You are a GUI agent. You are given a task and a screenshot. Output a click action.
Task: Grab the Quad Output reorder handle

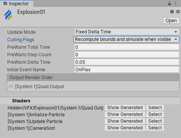(x=11, y=86)
